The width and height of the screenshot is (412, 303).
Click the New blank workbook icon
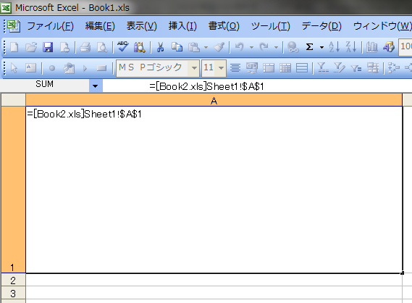[14, 47]
